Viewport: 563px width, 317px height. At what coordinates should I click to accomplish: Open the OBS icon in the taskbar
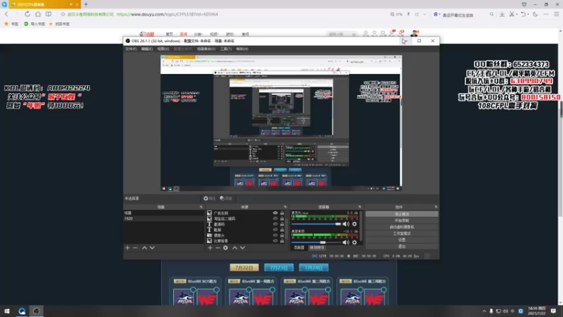(x=37, y=311)
